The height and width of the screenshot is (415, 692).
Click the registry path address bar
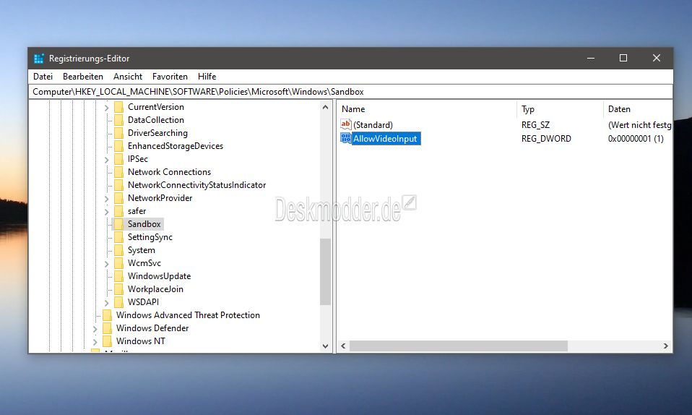[x=351, y=92]
